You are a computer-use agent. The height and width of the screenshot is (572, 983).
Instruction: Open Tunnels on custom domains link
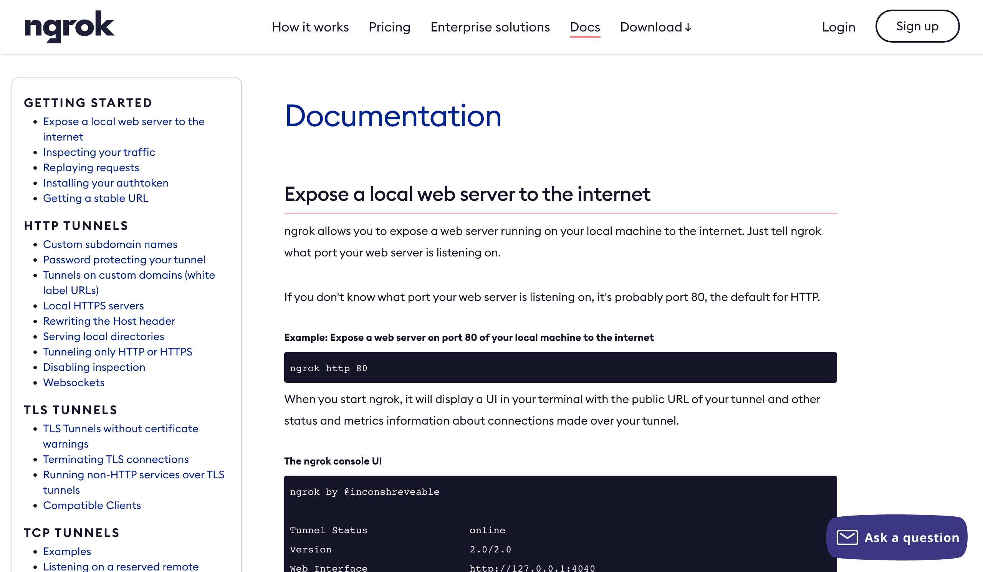(129, 283)
